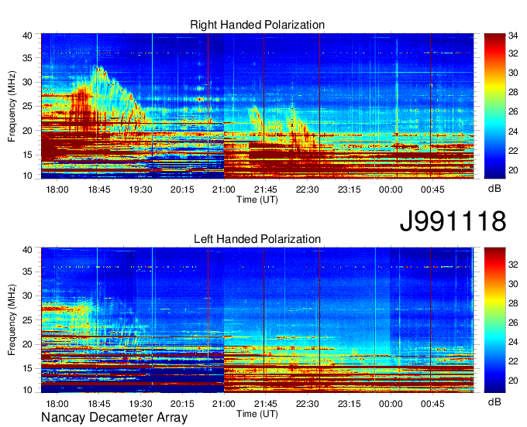Click the 18:00 time tick on the top plot
527x427 pixels.
click(x=57, y=190)
